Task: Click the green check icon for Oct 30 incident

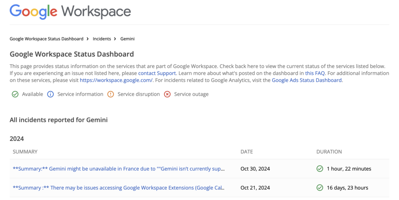Action: (x=320, y=169)
